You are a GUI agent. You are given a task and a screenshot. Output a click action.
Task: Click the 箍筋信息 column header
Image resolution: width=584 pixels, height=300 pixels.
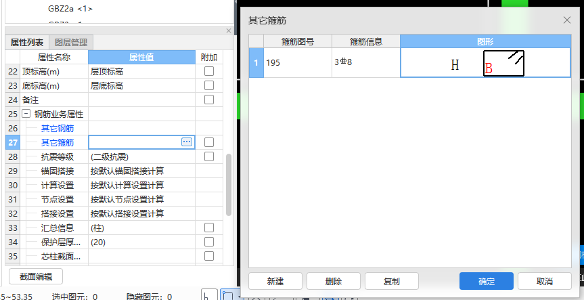pos(366,41)
